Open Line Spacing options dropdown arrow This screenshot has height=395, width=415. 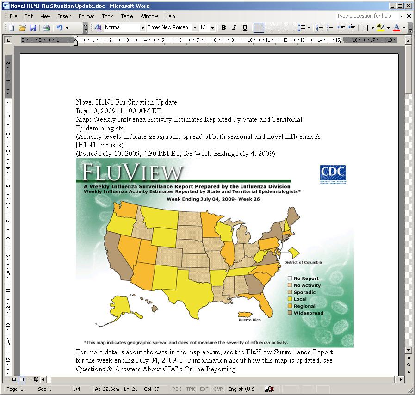309,27
